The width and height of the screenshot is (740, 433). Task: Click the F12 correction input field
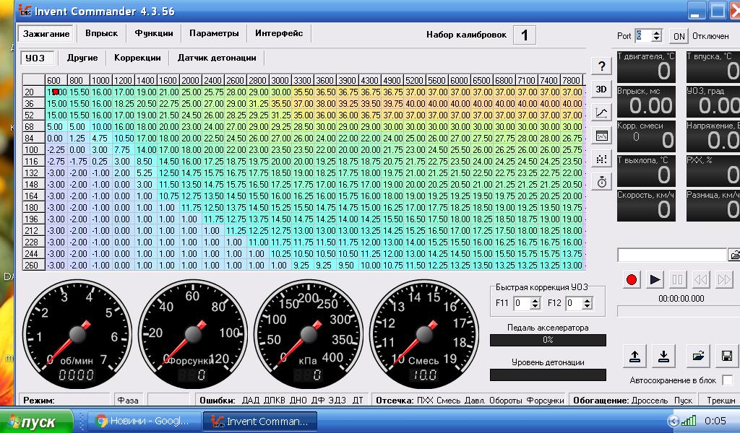(574, 303)
